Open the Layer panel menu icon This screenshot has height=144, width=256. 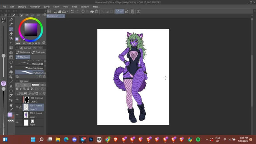tap(17, 81)
